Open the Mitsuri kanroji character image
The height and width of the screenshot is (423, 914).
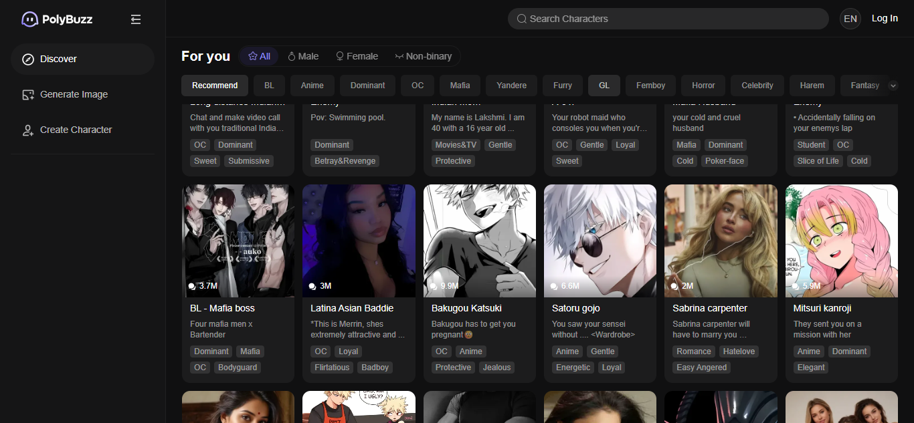842,241
